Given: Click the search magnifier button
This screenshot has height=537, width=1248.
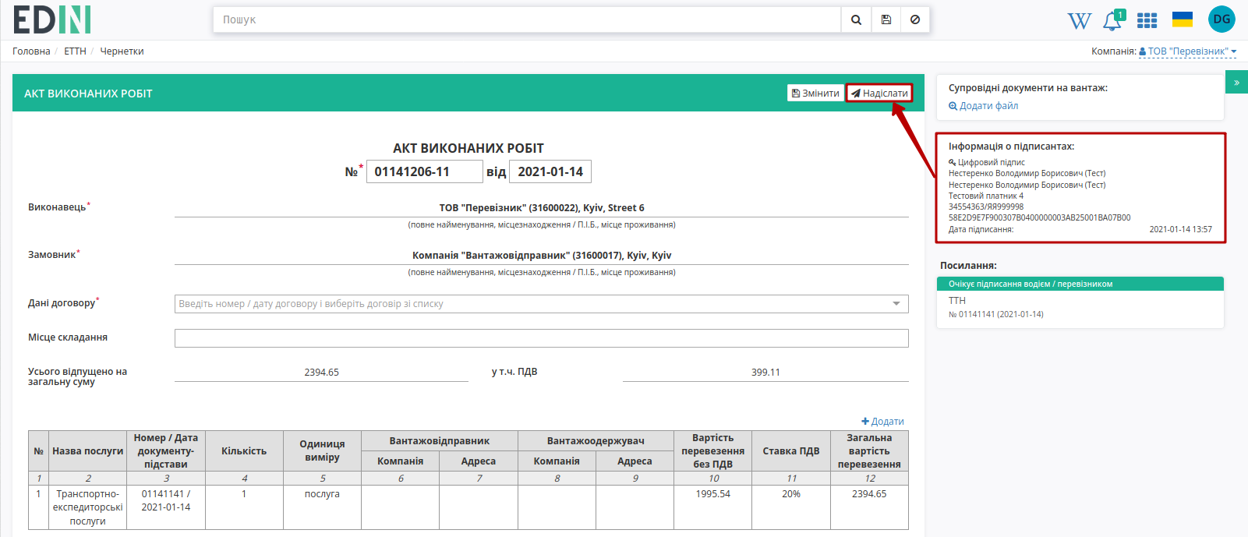Looking at the screenshot, I should (x=856, y=19).
